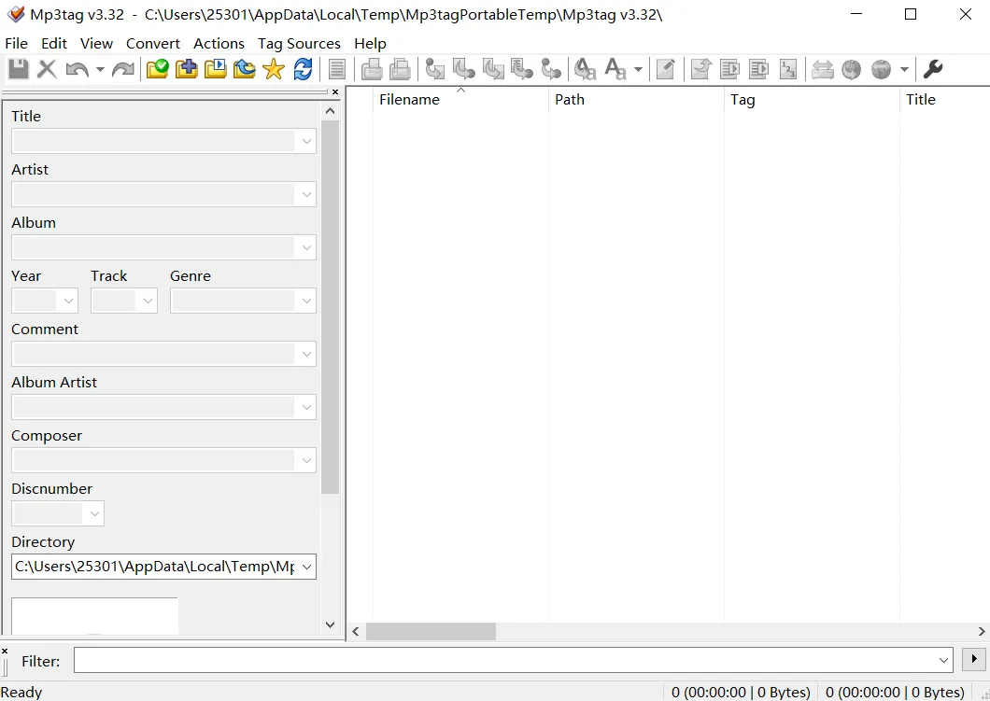Click the Change directory folder icon with checkmark

pyautogui.click(x=157, y=69)
